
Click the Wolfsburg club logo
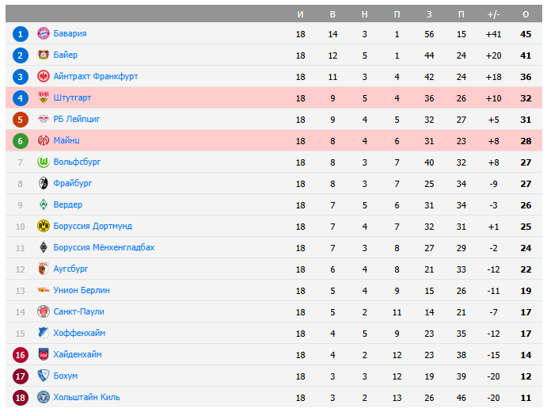[x=44, y=162]
